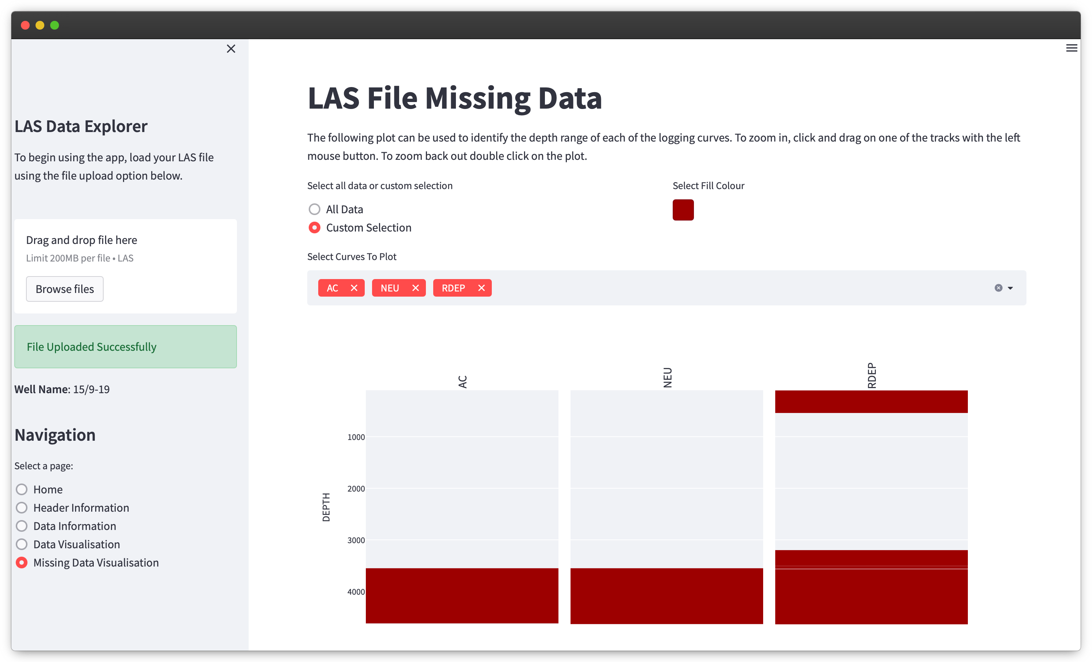Click the red macOS close window dot

[25, 25]
